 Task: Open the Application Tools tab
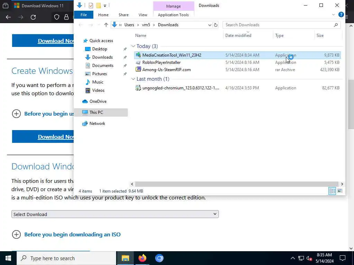(x=173, y=15)
